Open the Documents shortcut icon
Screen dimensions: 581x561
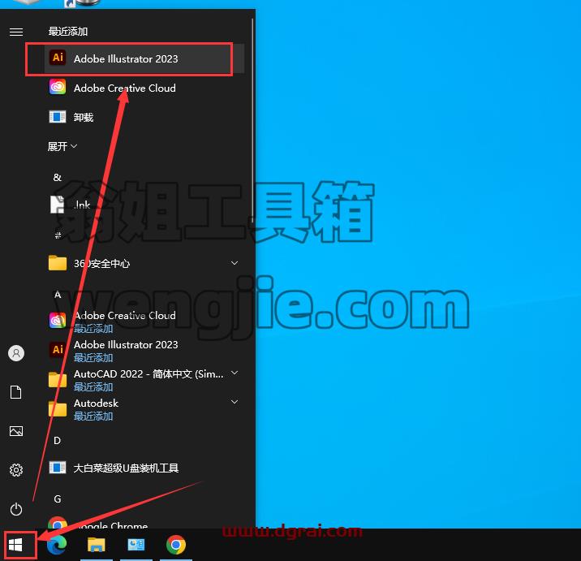[x=16, y=392]
